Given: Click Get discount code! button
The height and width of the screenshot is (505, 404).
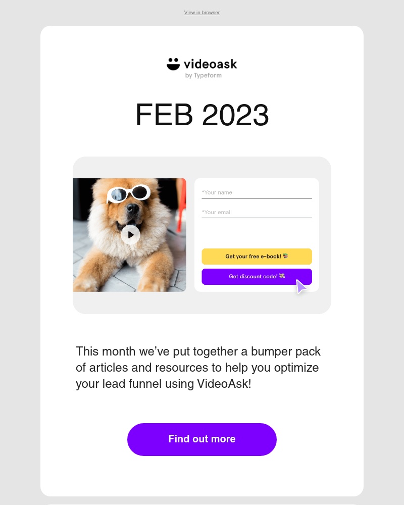Looking at the screenshot, I should [257, 276].
